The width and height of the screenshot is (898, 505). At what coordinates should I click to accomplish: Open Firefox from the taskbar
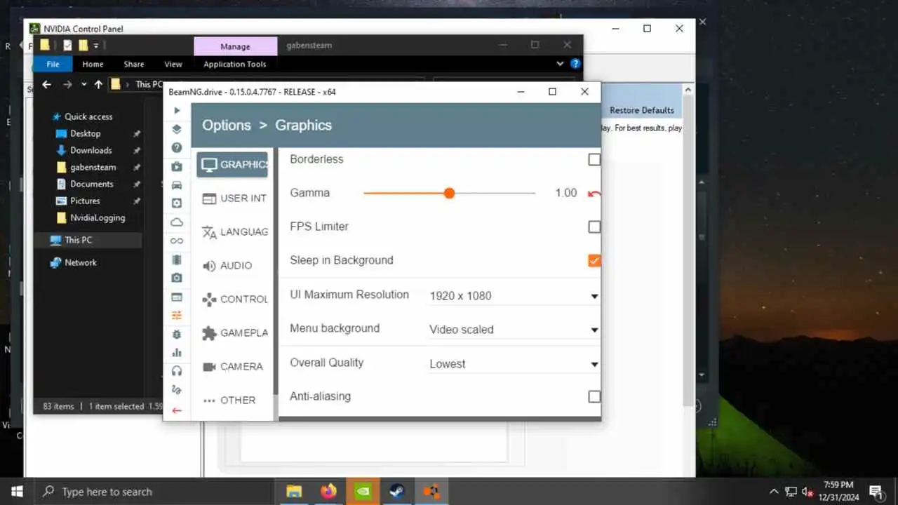pyautogui.click(x=328, y=491)
